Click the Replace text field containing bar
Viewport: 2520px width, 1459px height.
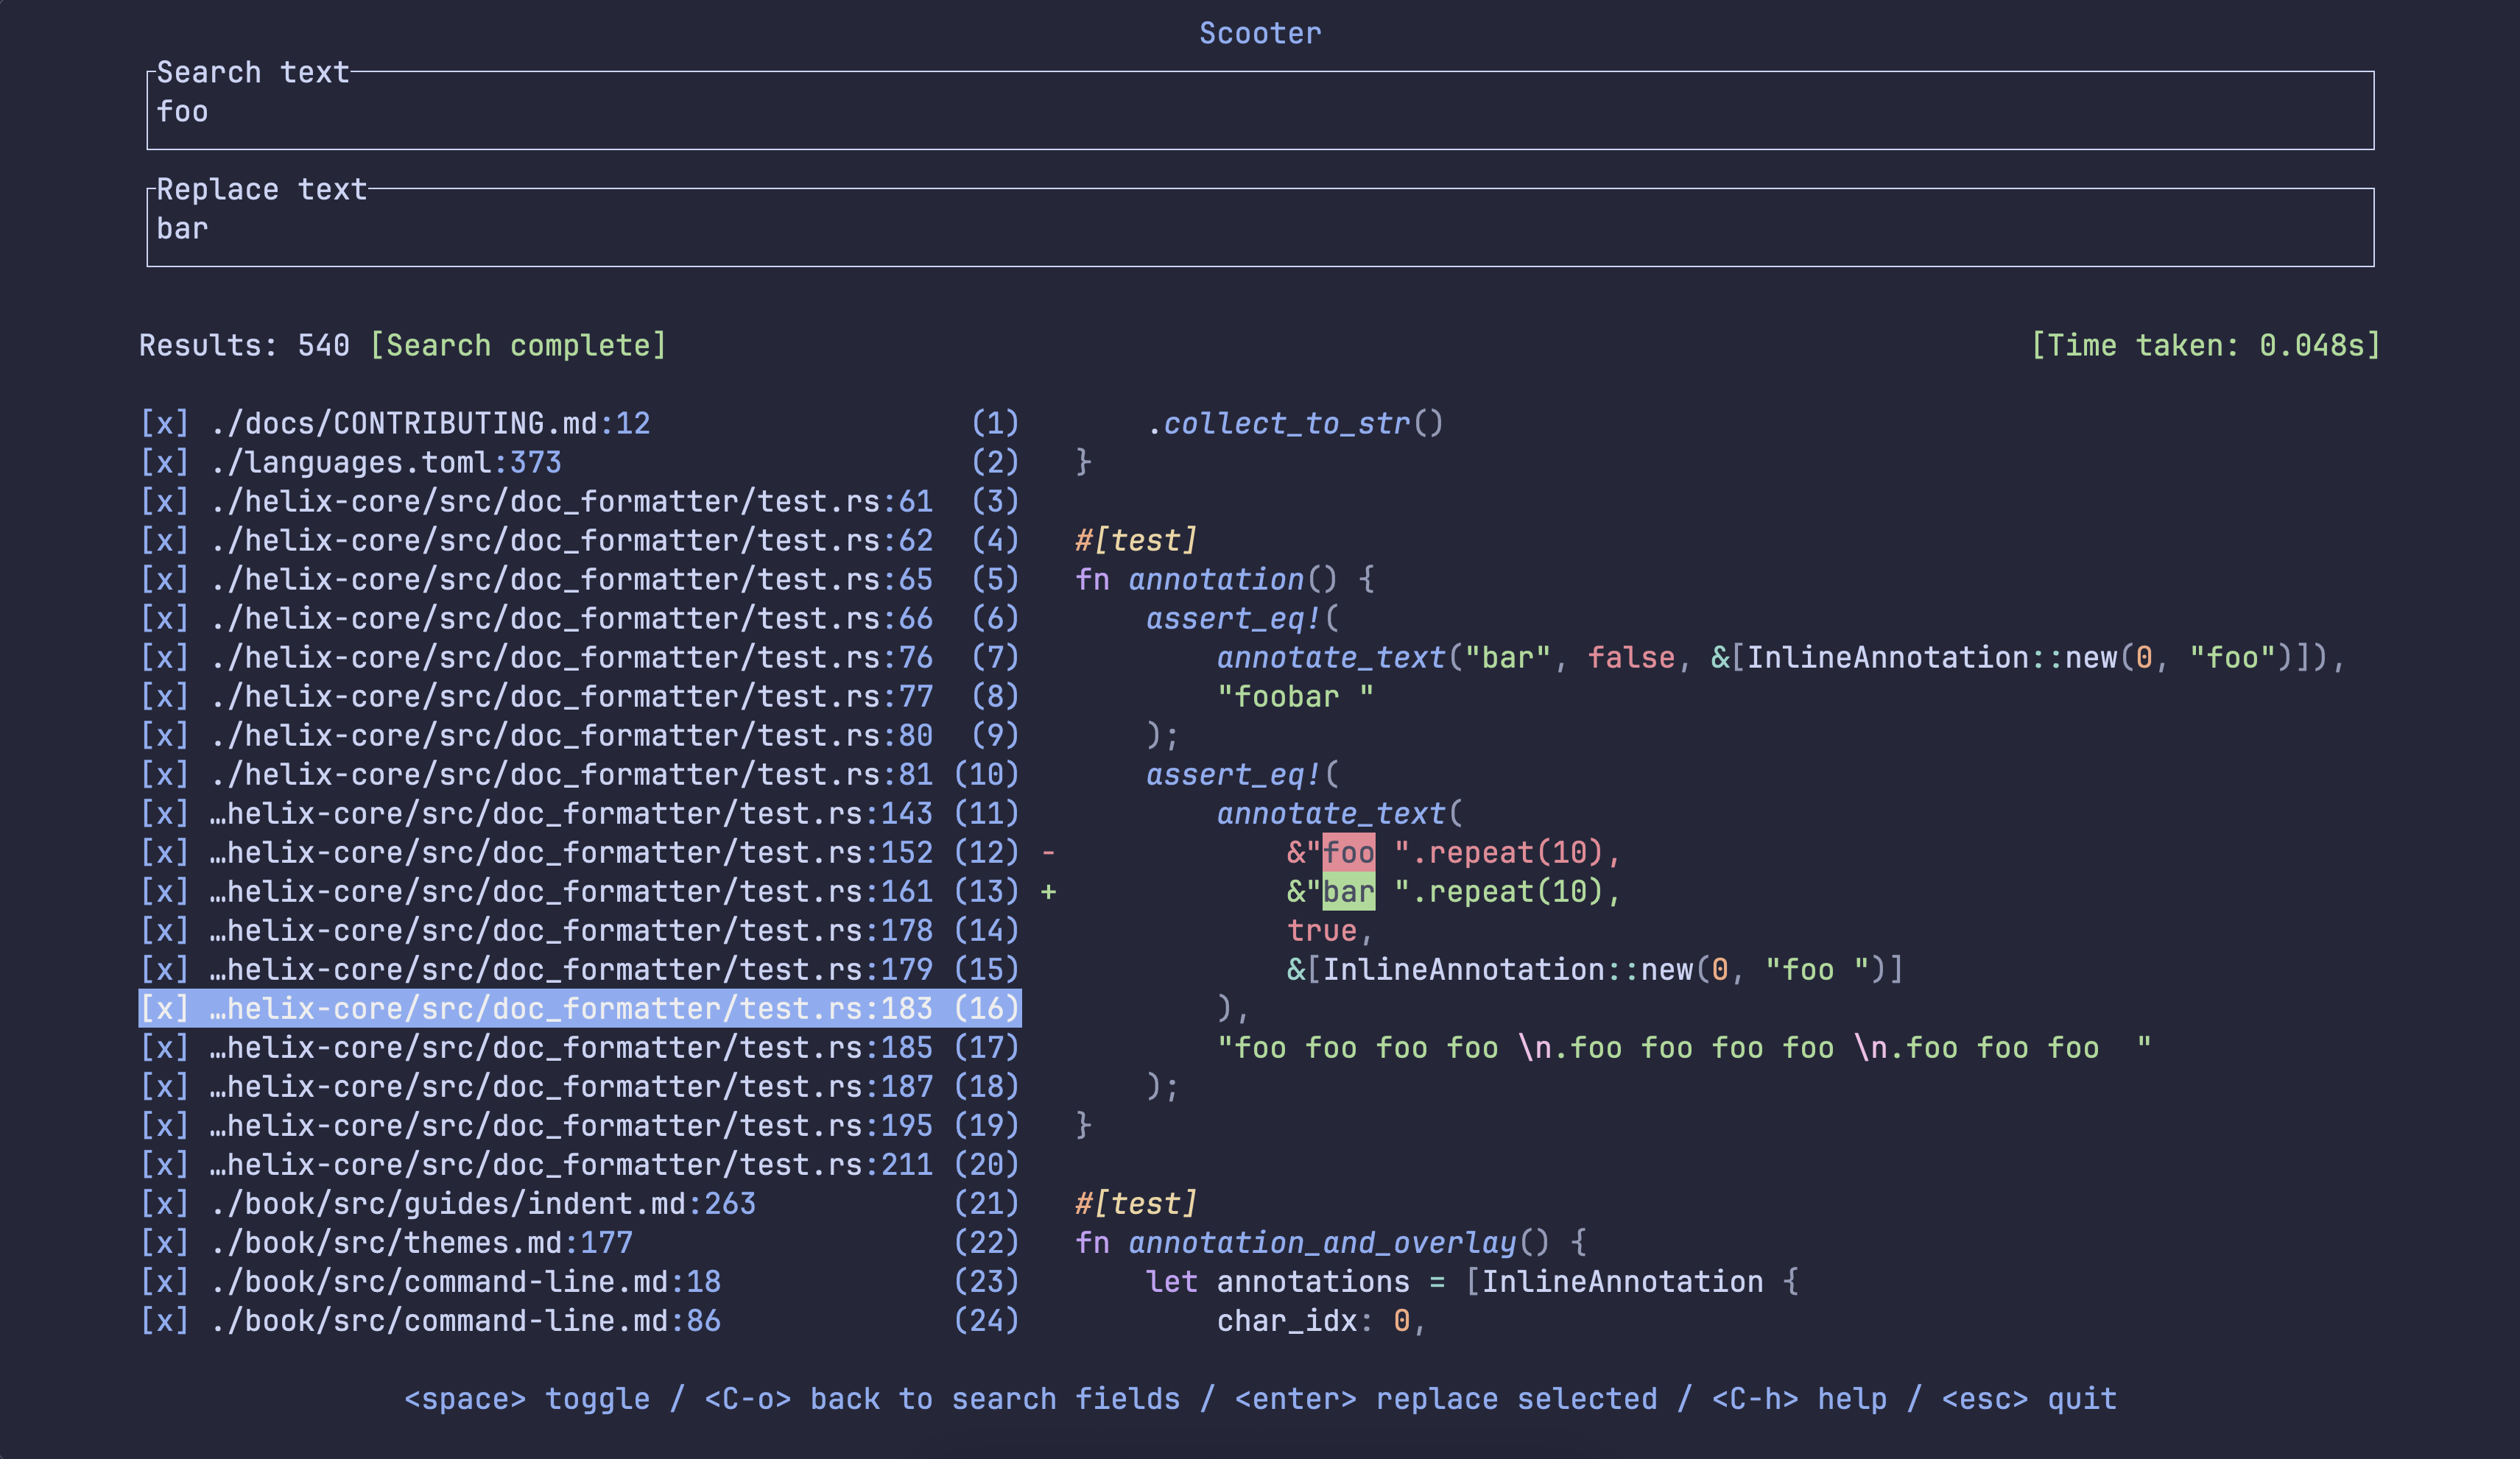[x=1260, y=228]
